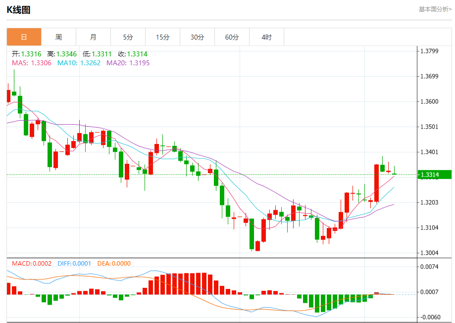Screen dimensions: 455x323
Task: Switch to the 周 weekly tab
Action: coord(58,37)
